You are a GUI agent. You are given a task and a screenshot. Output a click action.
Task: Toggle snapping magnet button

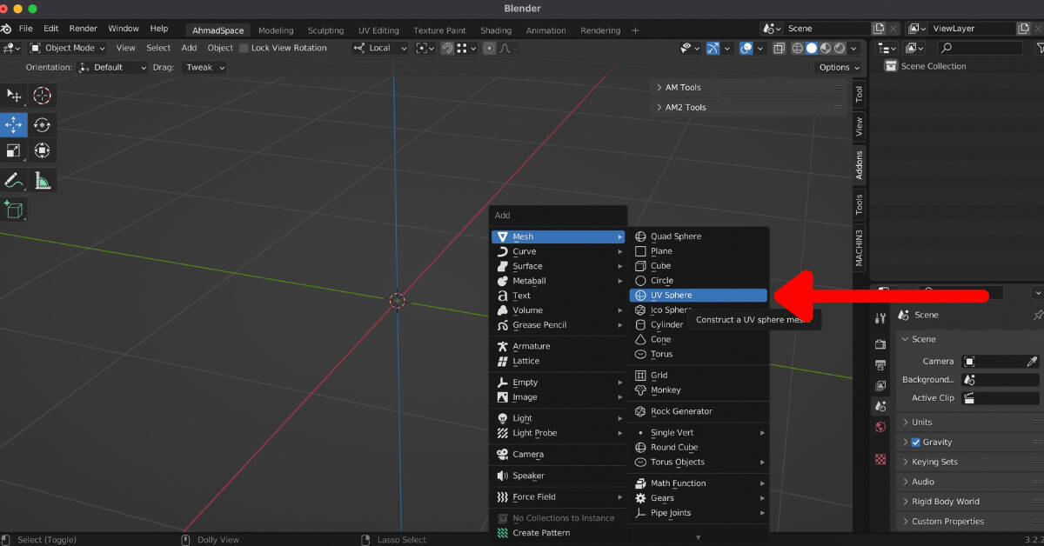tap(447, 48)
